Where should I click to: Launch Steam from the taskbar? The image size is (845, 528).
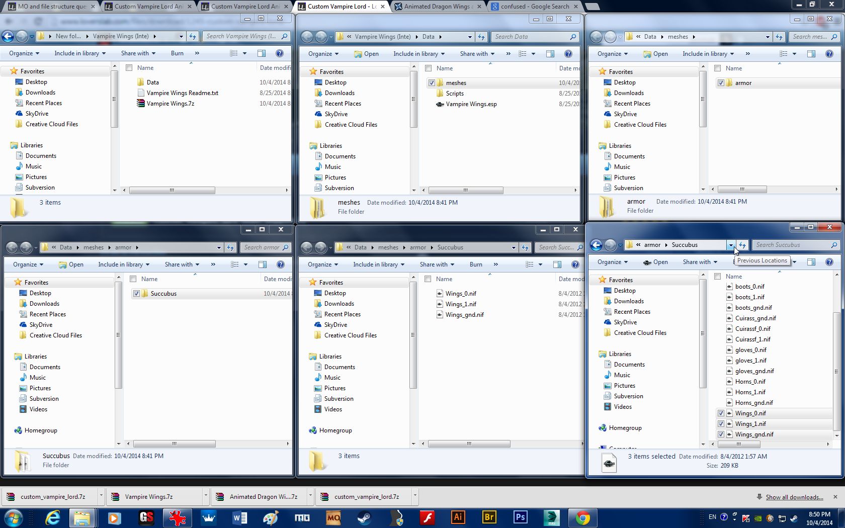[x=365, y=517]
